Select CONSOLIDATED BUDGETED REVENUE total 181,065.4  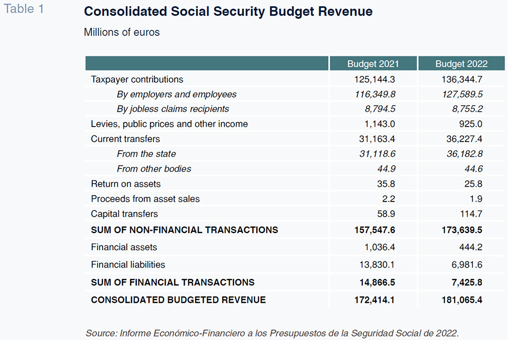click(462, 300)
